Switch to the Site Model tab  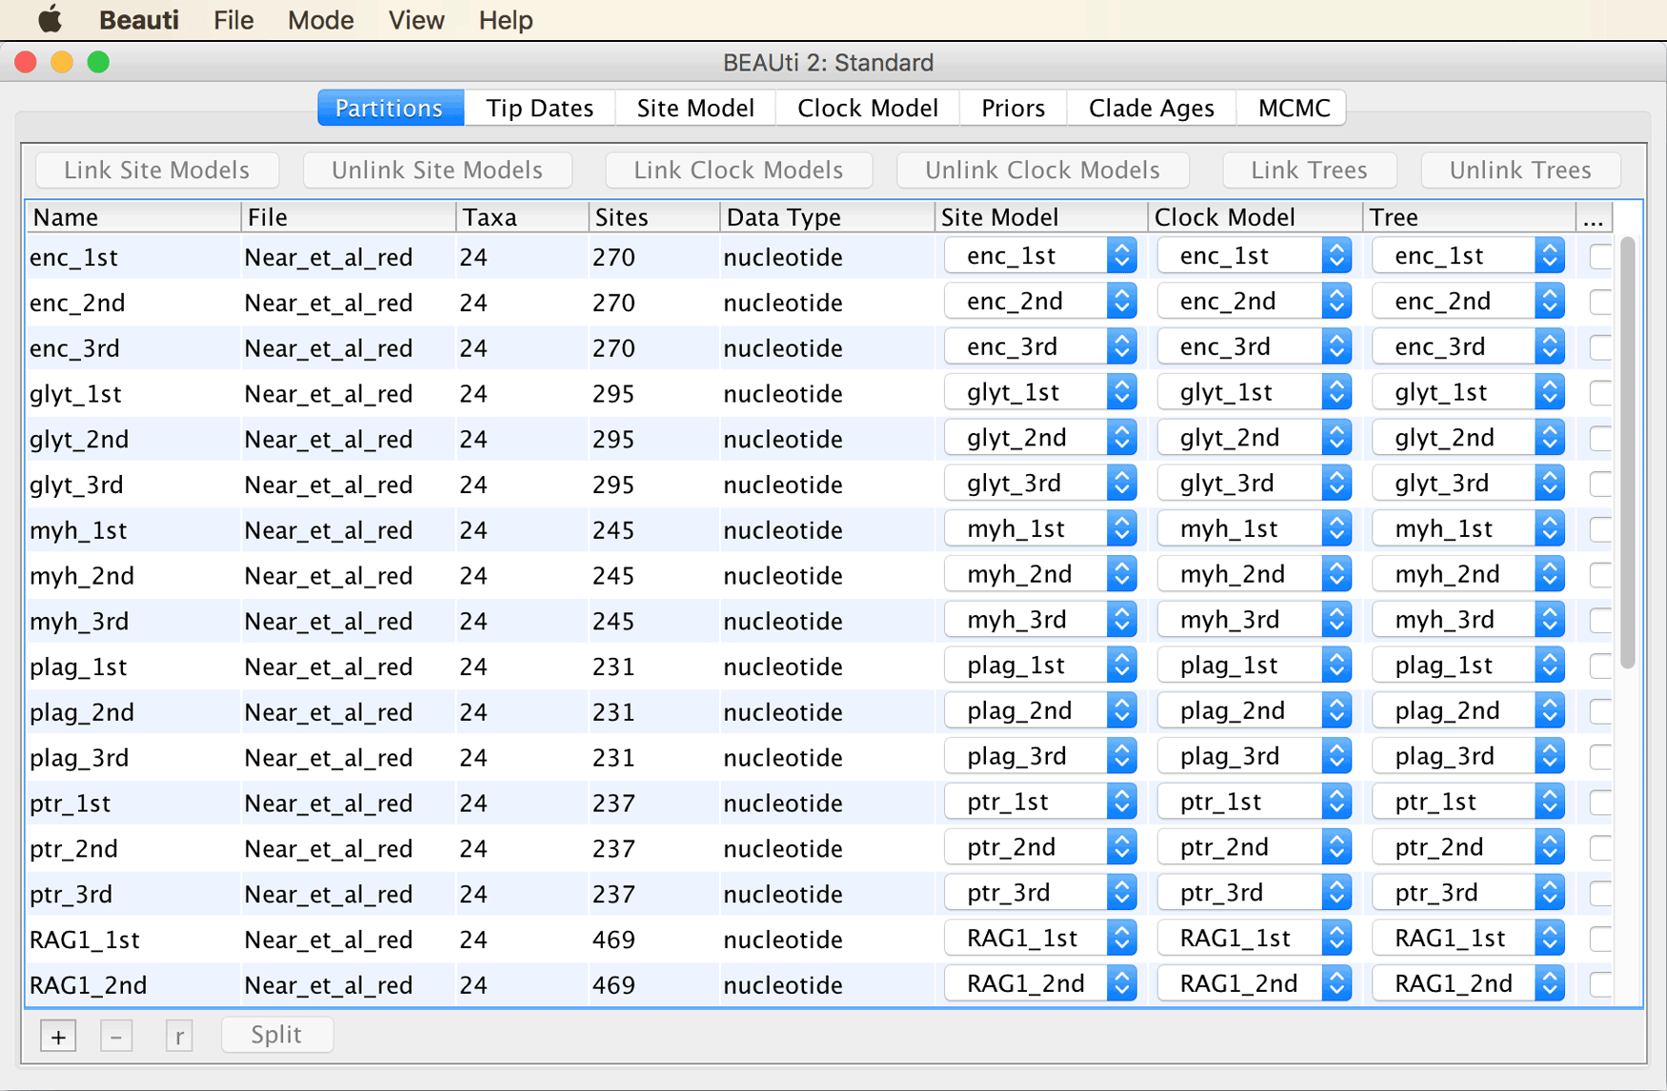695,109
